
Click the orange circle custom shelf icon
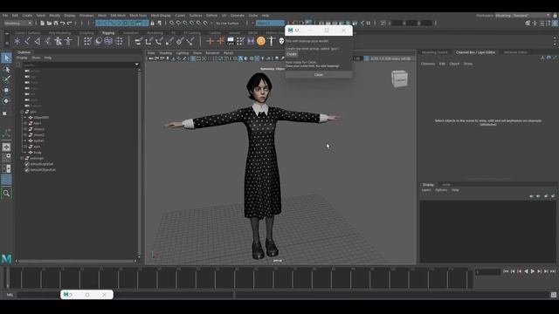point(261,41)
